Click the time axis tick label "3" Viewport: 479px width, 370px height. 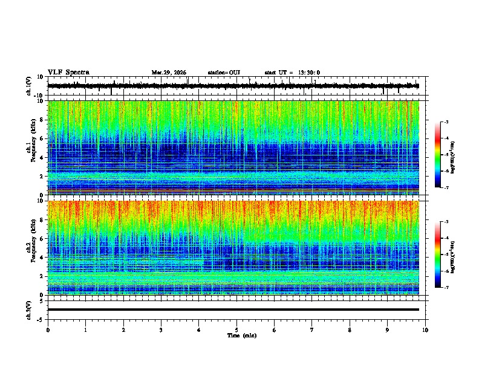click(x=161, y=330)
